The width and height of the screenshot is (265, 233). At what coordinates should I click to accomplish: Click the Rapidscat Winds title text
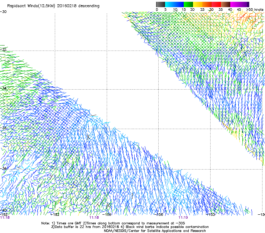[53, 6]
